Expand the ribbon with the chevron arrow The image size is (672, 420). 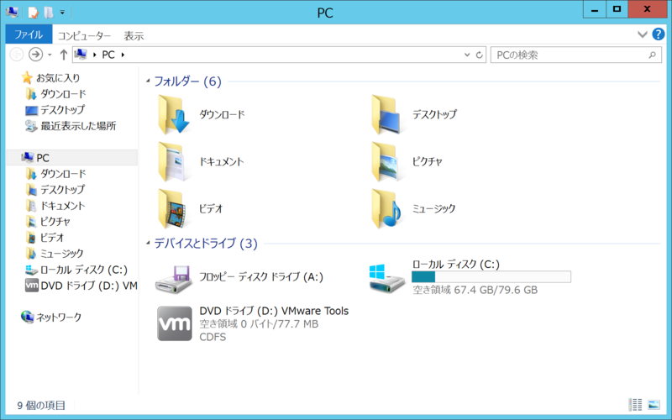(642, 34)
